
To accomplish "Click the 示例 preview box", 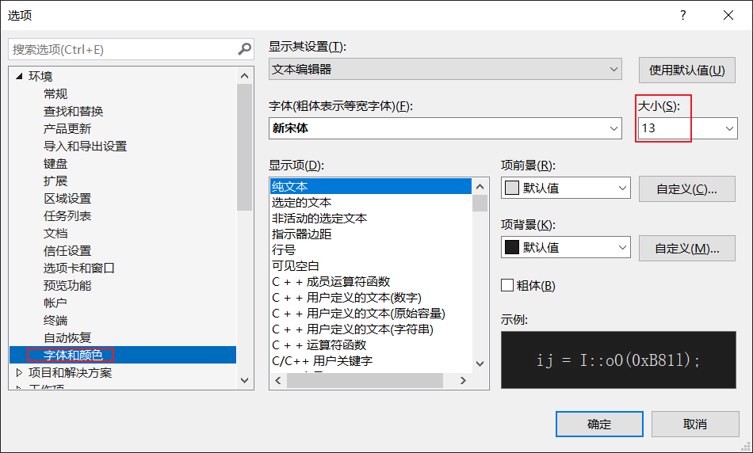I will [618, 360].
